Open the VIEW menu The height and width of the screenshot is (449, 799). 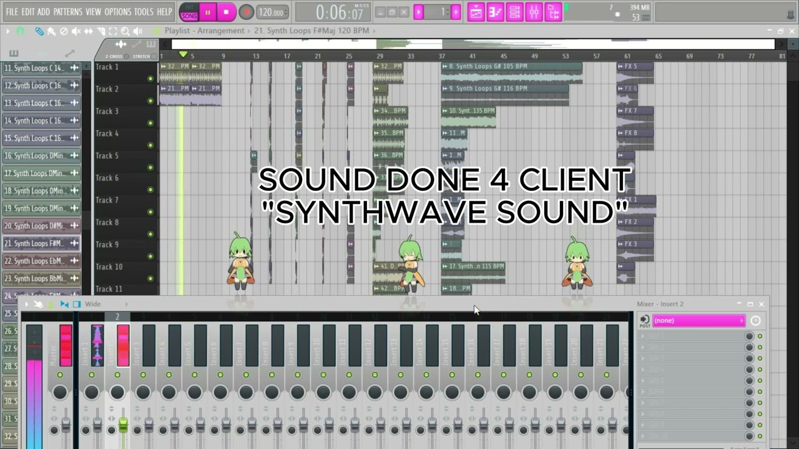click(x=93, y=12)
